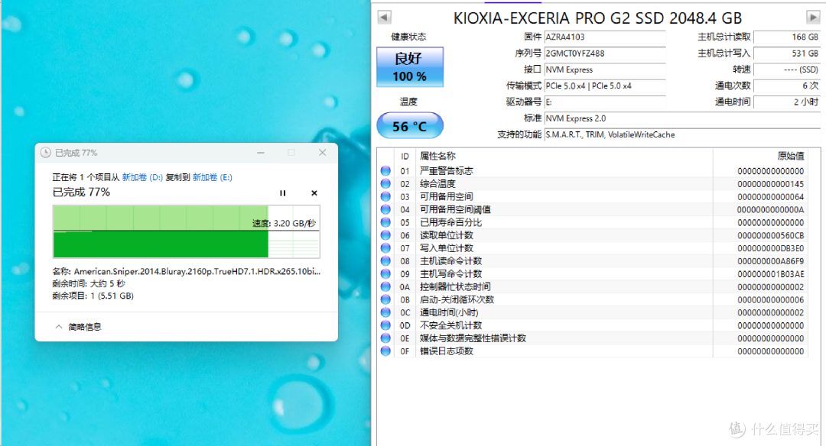Select the interface field NVM Express
The width and height of the screenshot is (826, 446).
605,69
